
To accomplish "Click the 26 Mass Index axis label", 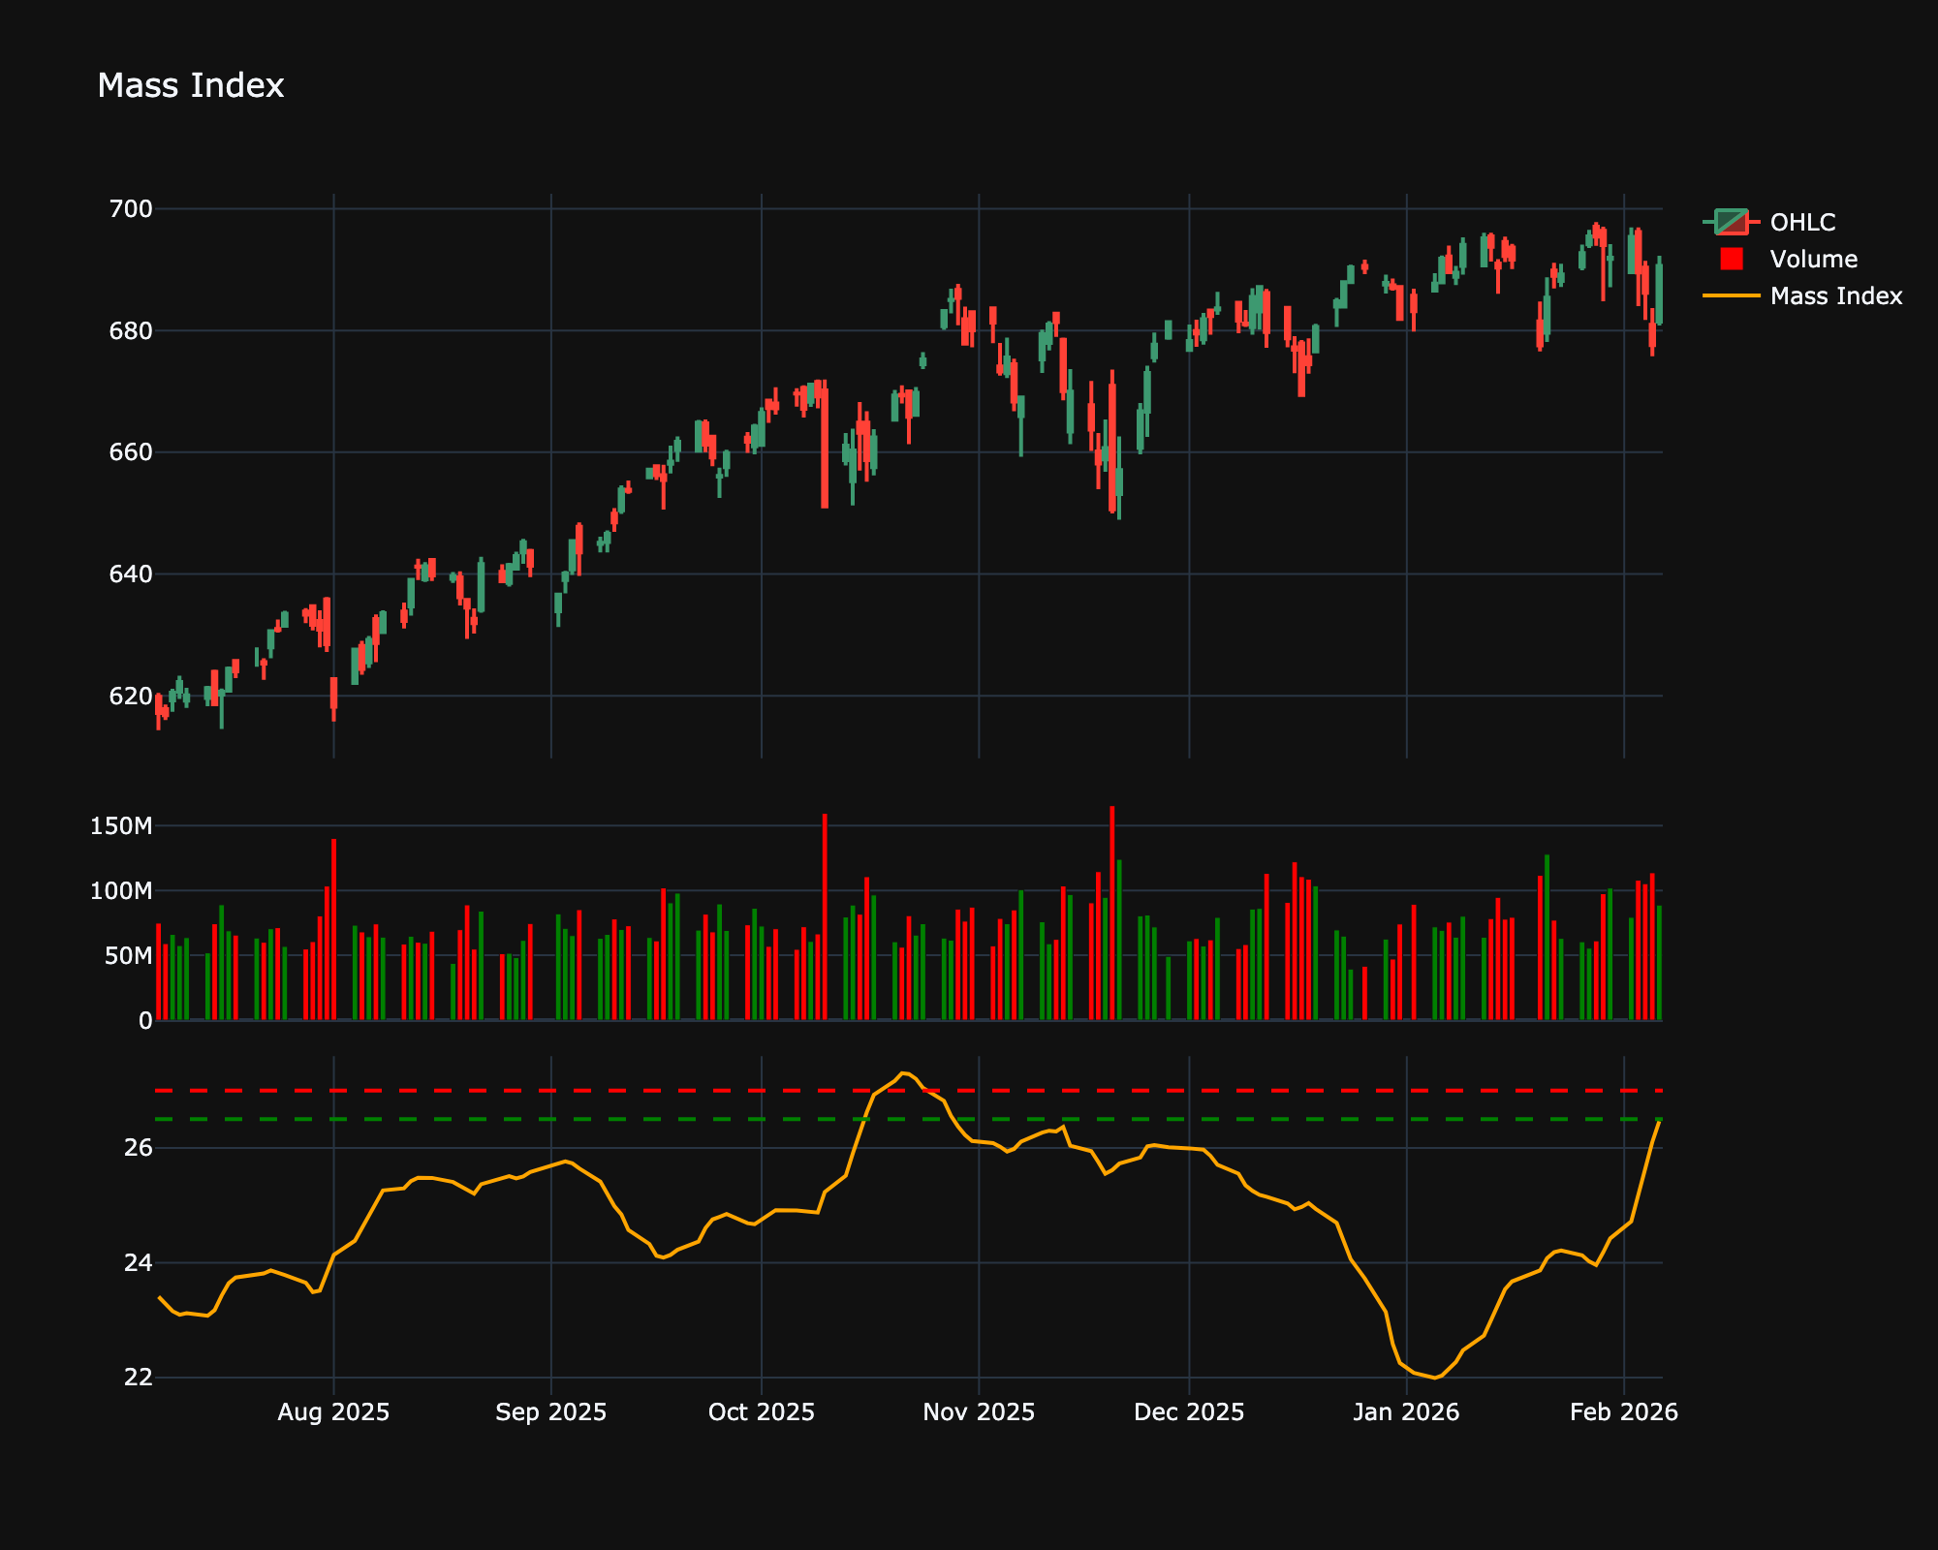I will (x=139, y=1148).
